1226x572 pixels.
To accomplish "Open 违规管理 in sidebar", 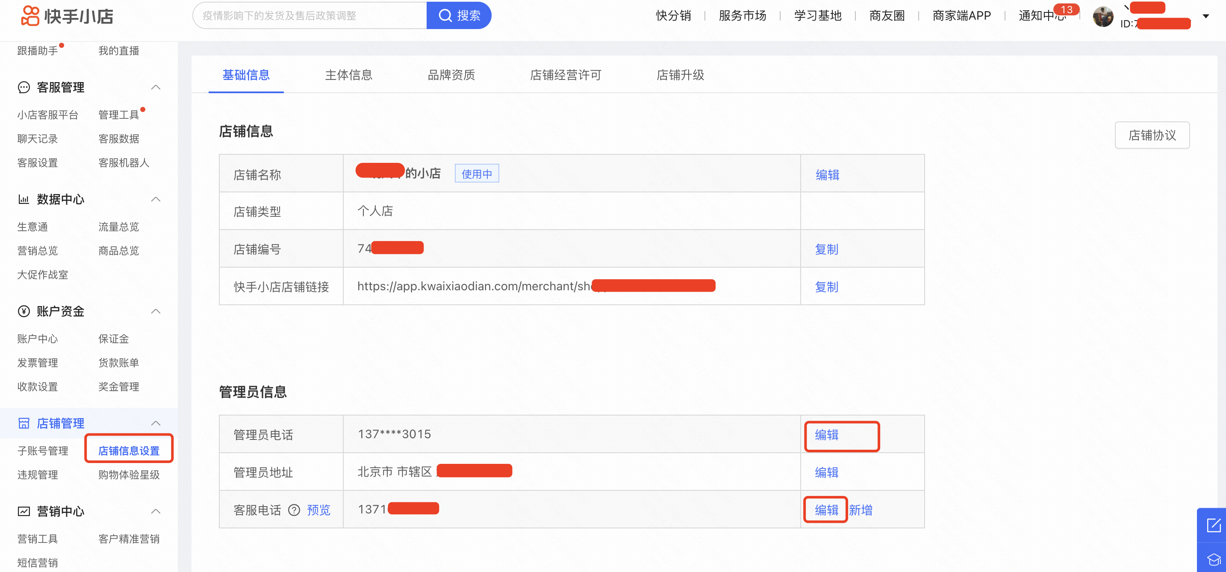I will [x=38, y=475].
